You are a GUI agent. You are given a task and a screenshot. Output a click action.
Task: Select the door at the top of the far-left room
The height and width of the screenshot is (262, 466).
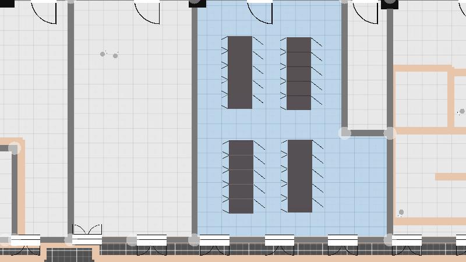tap(44, 12)
